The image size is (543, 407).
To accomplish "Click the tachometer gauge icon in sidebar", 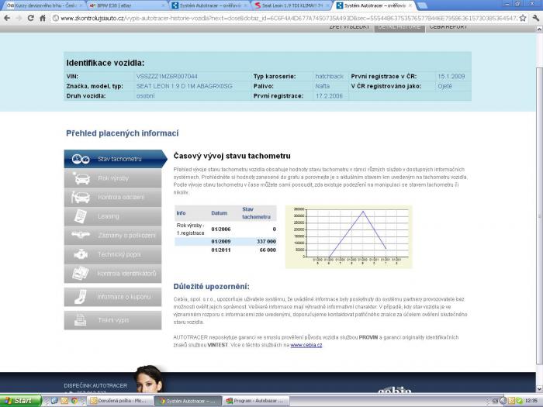I will pyautogui.click(x=81, y=159).
